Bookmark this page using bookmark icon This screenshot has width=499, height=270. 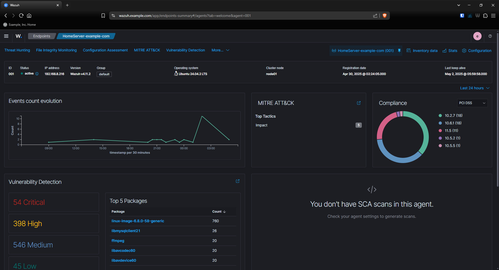pyautogui.click(x=103, y=16)
